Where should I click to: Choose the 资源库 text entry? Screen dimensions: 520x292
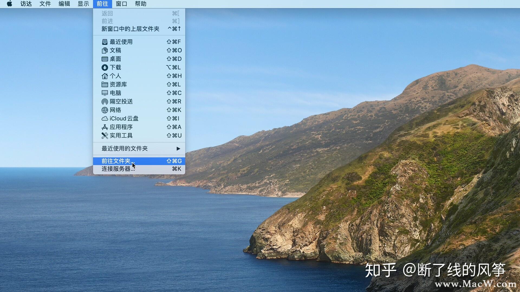[118, 85]
